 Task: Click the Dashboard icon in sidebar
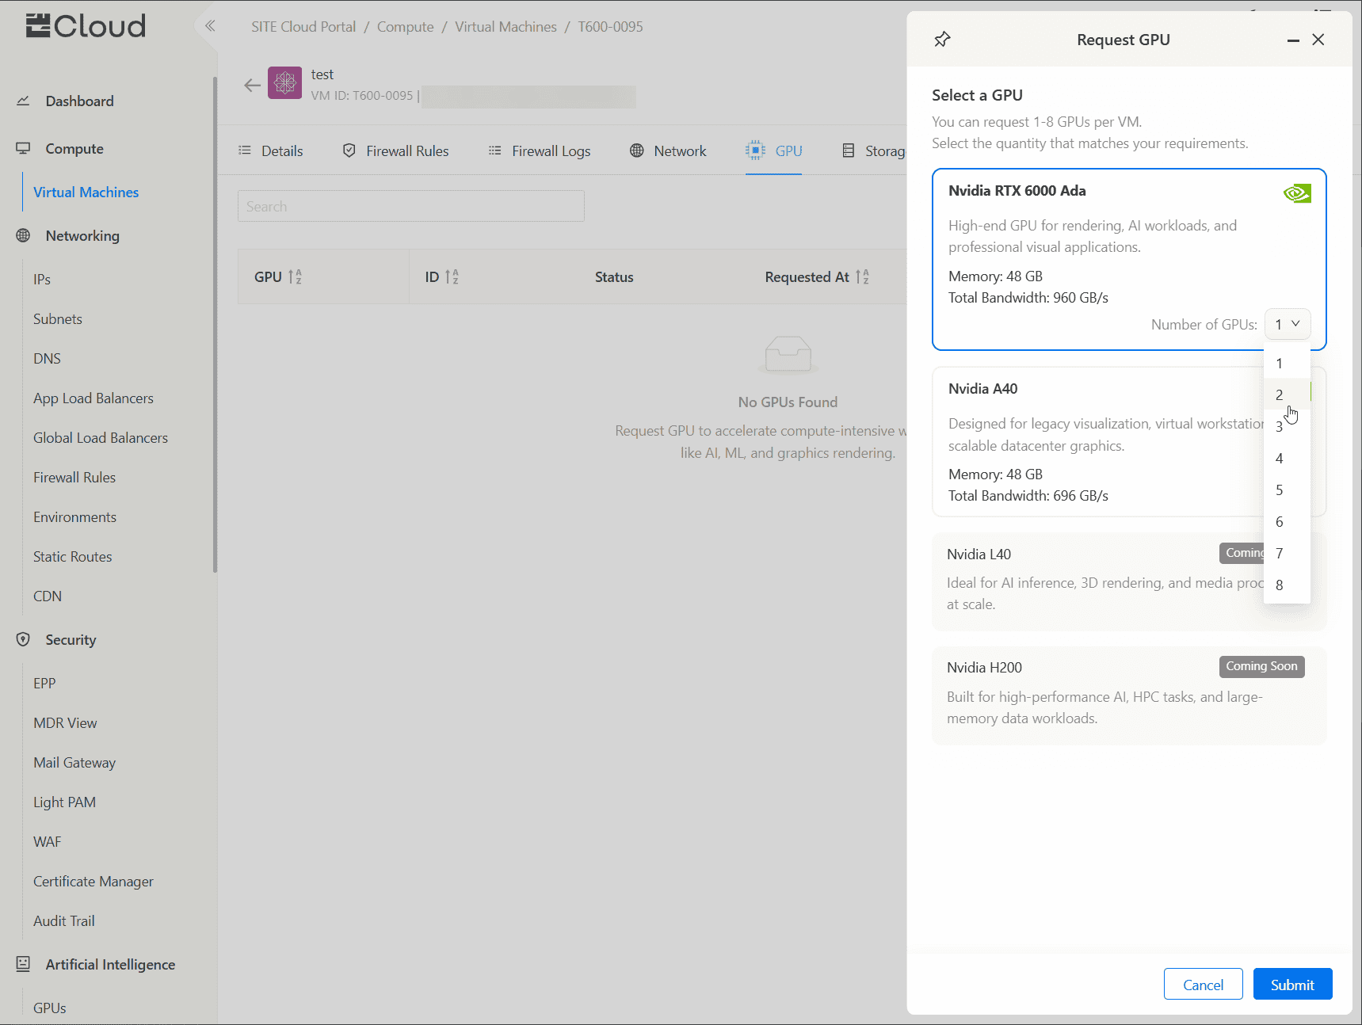pyautogui.click(x=23, y=101)
